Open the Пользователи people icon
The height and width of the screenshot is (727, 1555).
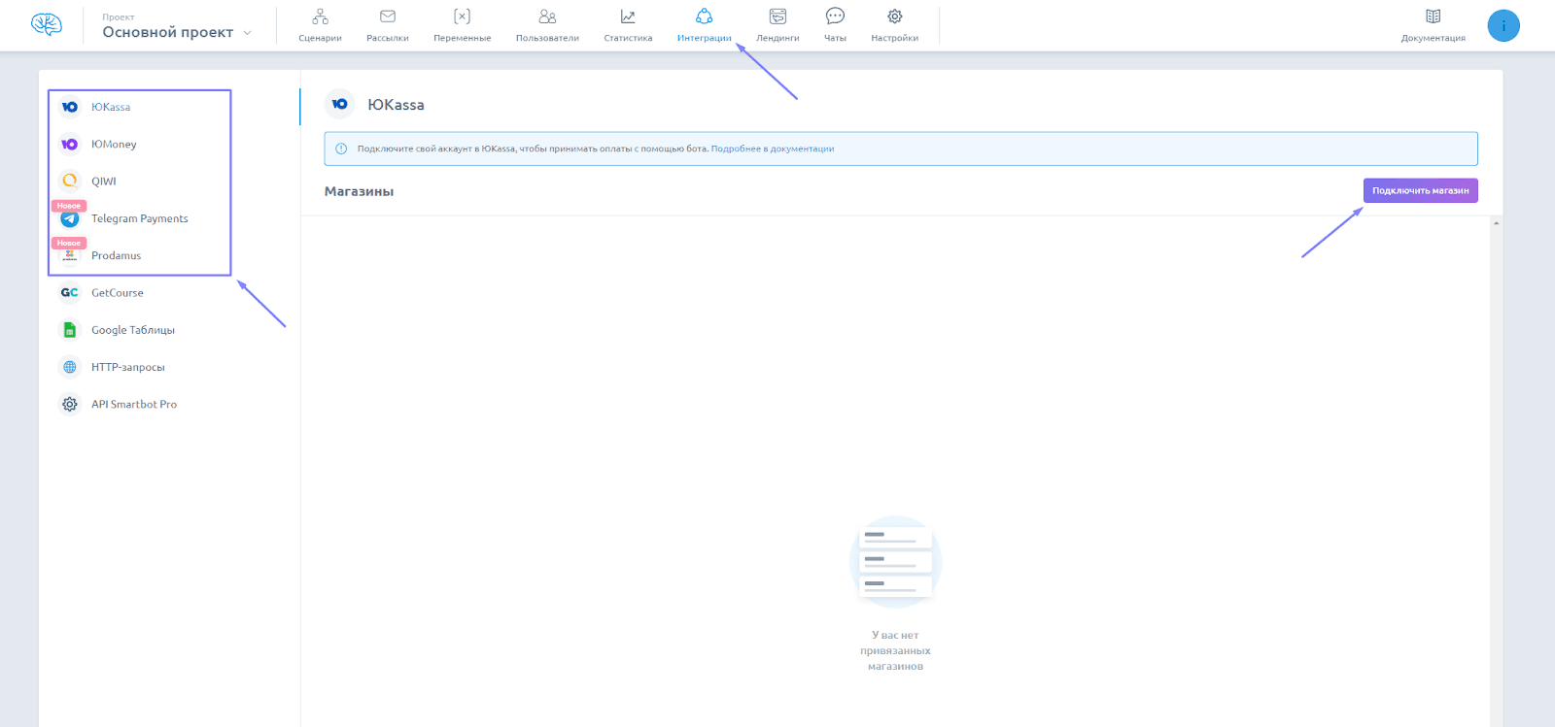(x=547, y=17)
